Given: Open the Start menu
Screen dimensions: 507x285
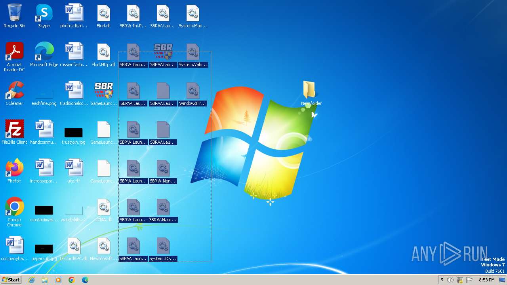Looking at the screenshot, I should point(11,280).
